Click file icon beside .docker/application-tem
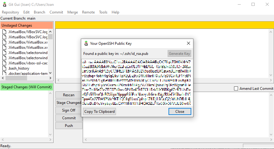 point(4,73)
